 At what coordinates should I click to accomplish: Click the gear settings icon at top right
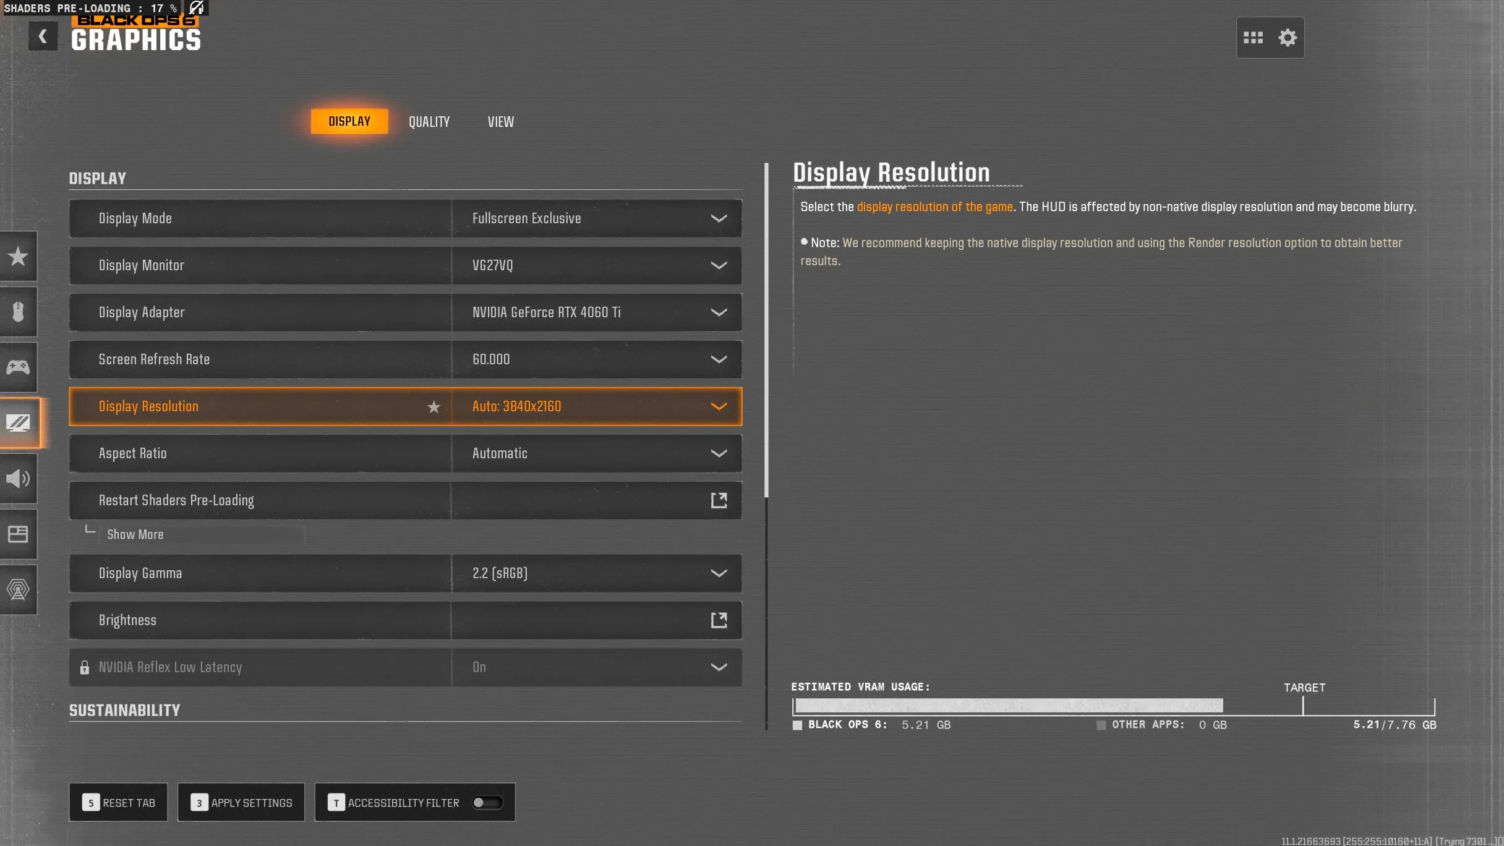pos(1288,38)
